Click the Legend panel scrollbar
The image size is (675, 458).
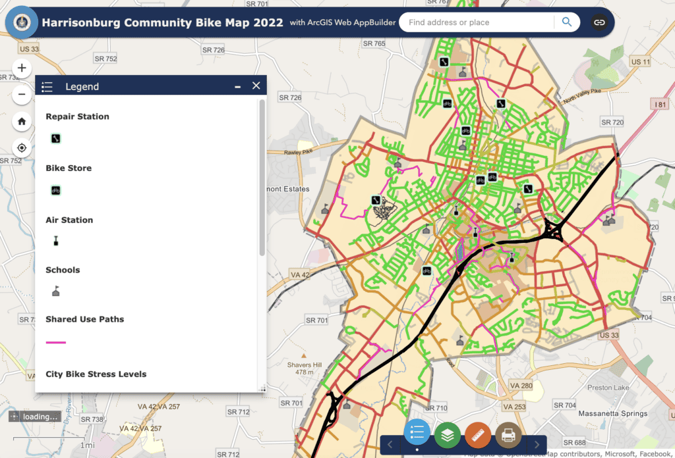click(x=262, y=178)
